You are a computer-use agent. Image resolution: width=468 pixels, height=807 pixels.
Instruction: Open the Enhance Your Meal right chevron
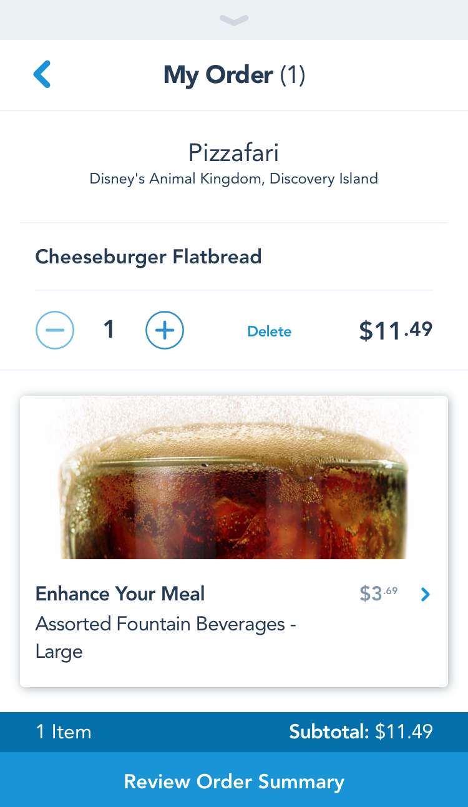tap(426, 594)
